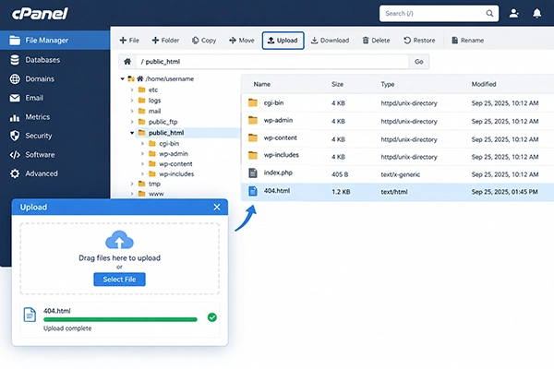554x369 pixels.
Task: Click the drag files drop zone text
Action: (x=119, y=258)
